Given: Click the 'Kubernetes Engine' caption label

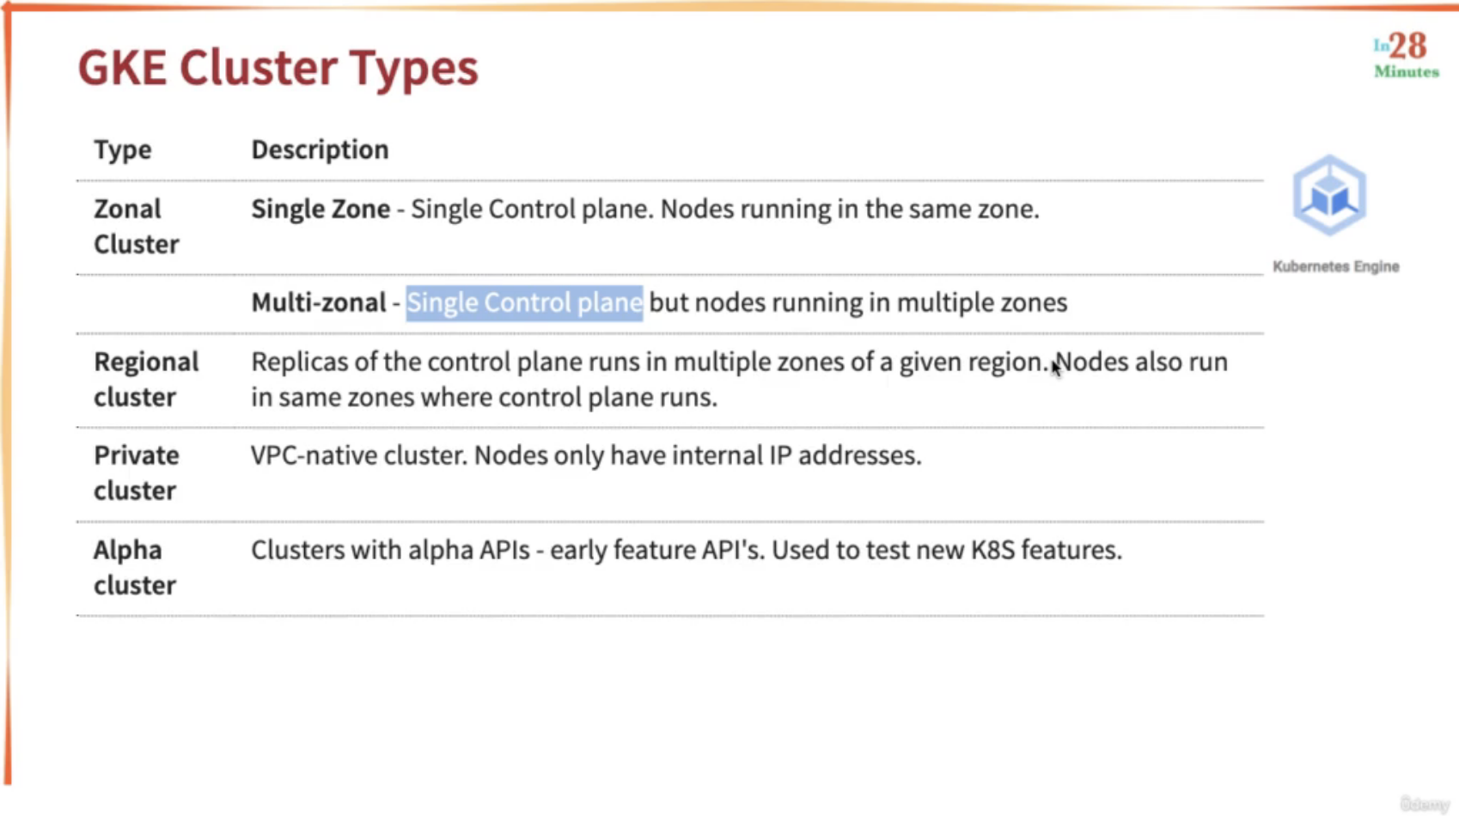Looking at the screenshot, I should (x=1335, y=266).
